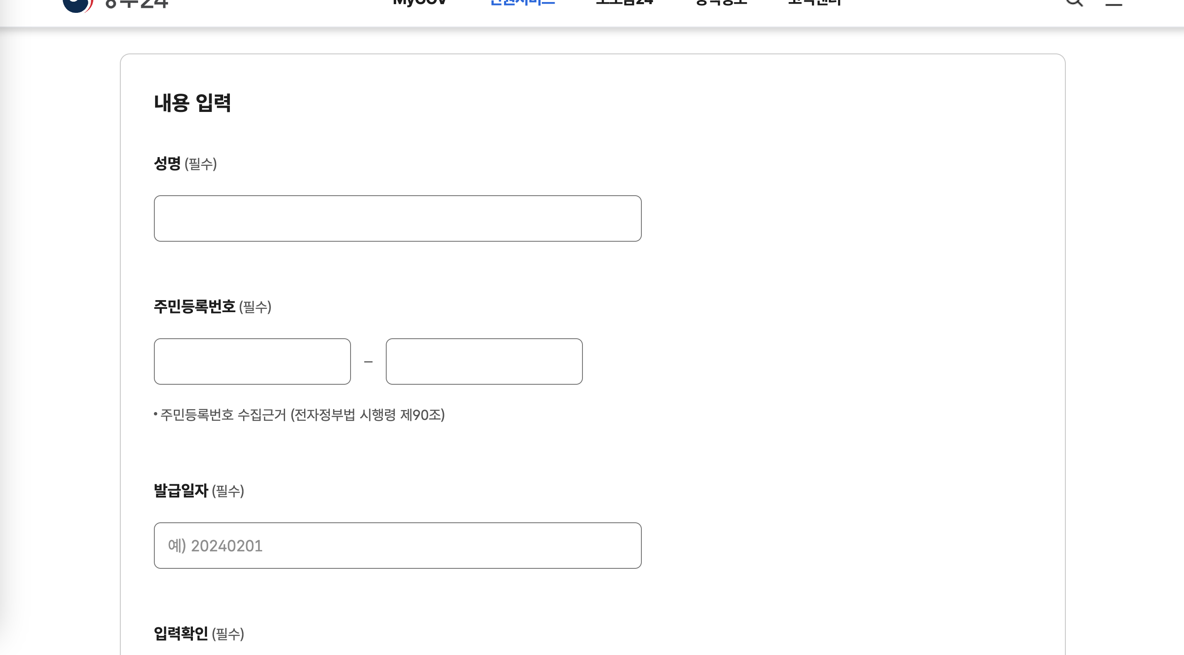
Task: Focus the 발급일자 field showing 예) 20240201
Action: click(x=397, y=545)
